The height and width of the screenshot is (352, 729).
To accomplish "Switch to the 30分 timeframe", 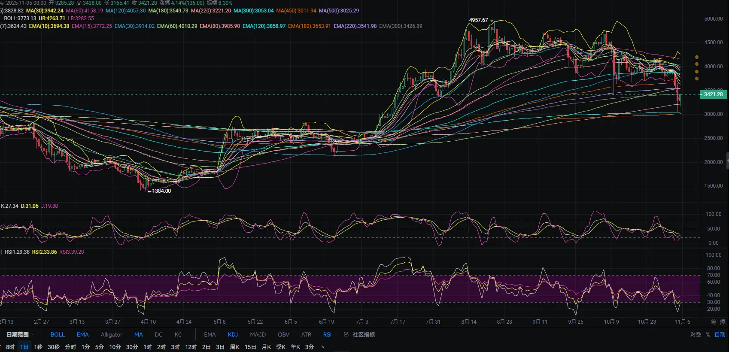I will click(132, 347).
